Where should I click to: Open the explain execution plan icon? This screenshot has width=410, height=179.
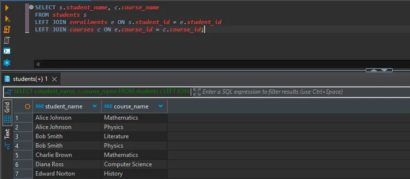point(7,40)
